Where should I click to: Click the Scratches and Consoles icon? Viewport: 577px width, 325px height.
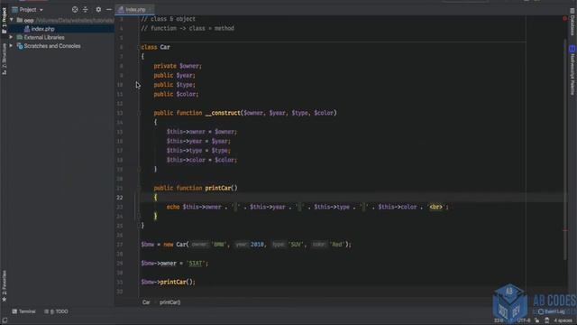point(20,46)
